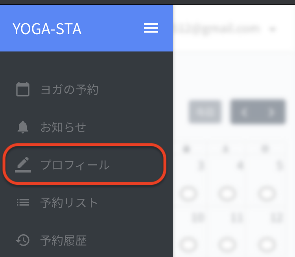Toggle the hamburger menu icon
295x257 pixels.
(151, 28)
